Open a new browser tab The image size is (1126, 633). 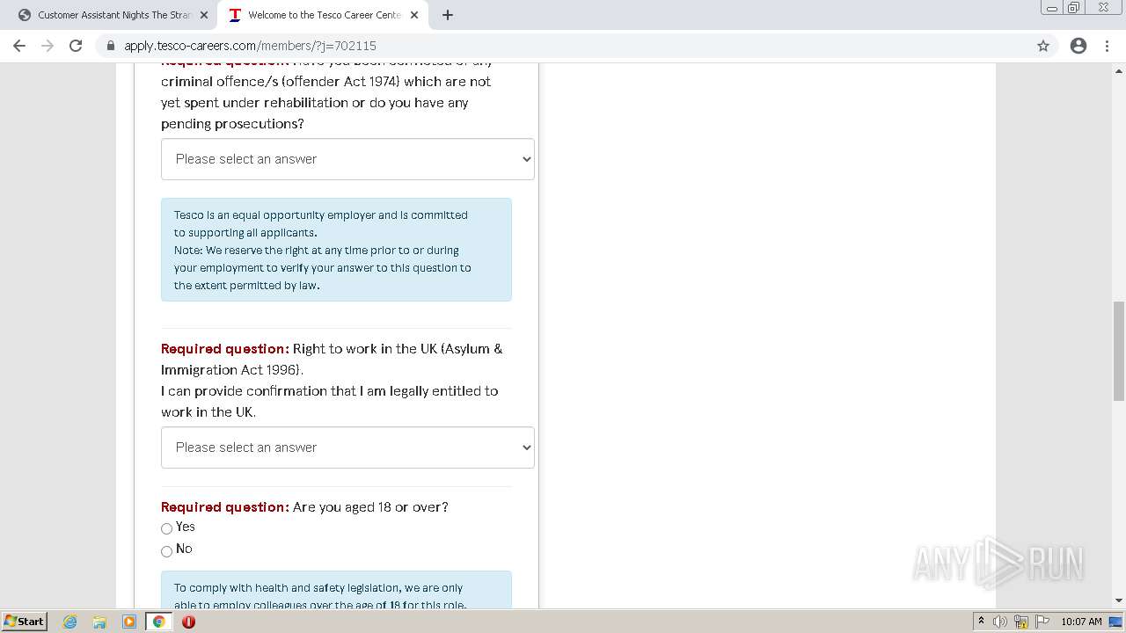pyautogui.click(x=448, y=15)
